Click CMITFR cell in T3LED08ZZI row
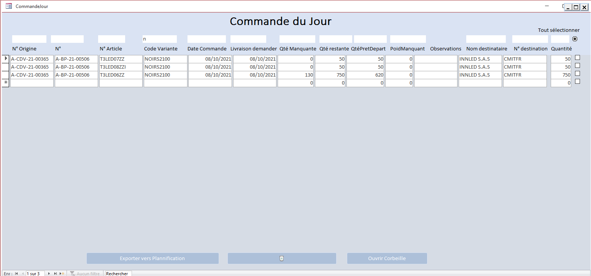 point(525,67)
